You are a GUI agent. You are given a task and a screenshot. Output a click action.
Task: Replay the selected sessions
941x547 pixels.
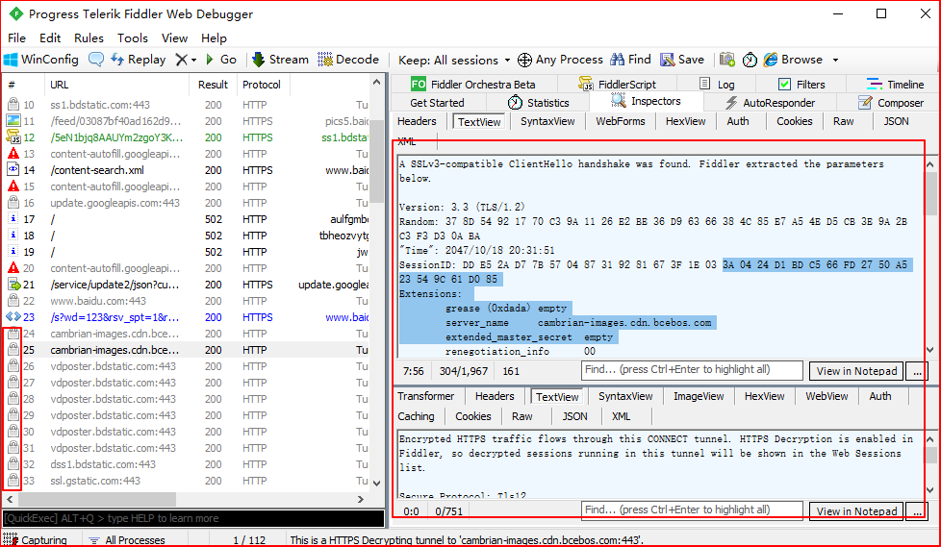pos(139,60)
